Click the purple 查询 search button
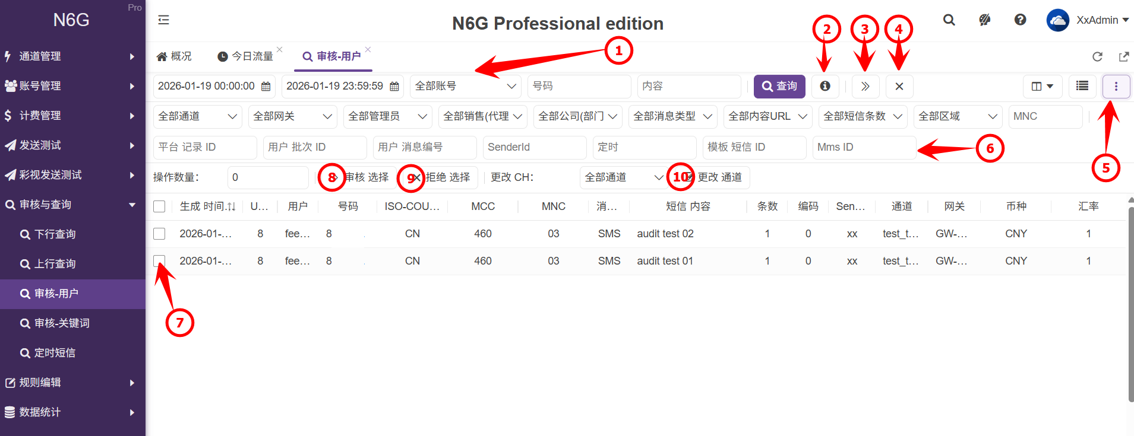Viewport: 1134px width, 436px height. 779,86
